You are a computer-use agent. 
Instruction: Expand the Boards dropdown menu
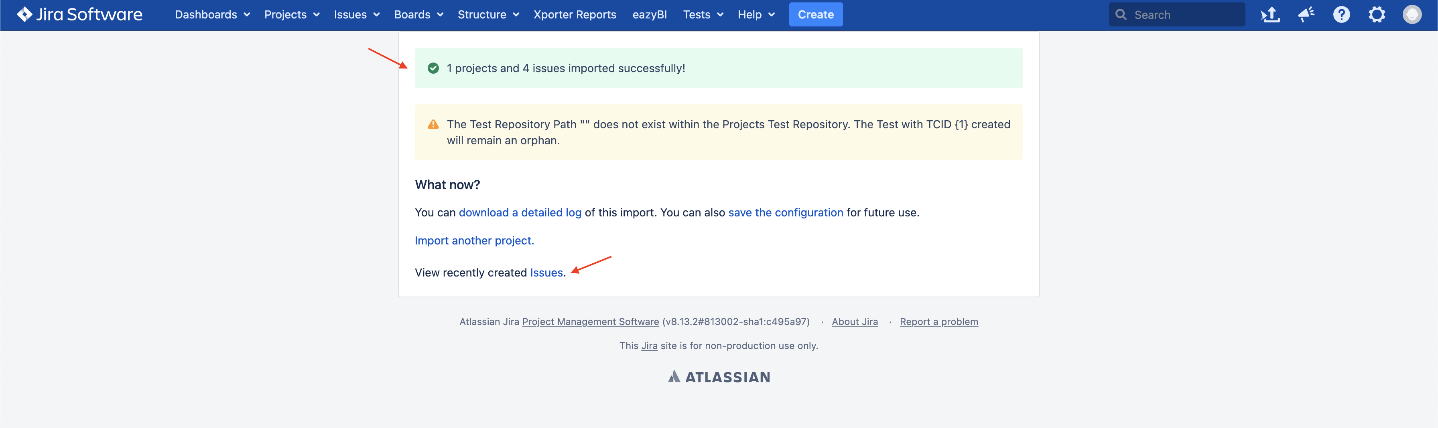click(x=418, y=14)
